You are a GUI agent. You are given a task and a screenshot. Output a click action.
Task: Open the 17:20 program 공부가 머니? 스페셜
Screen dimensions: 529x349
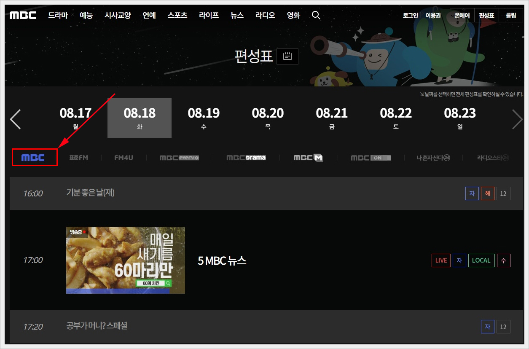tap(97, 326)
